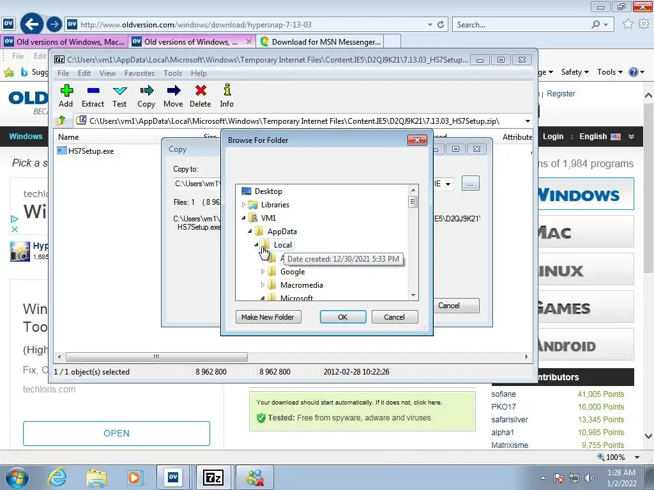The image size is (654, 490).
Task: Open browser favorites star icon
Action: [628, 24]
